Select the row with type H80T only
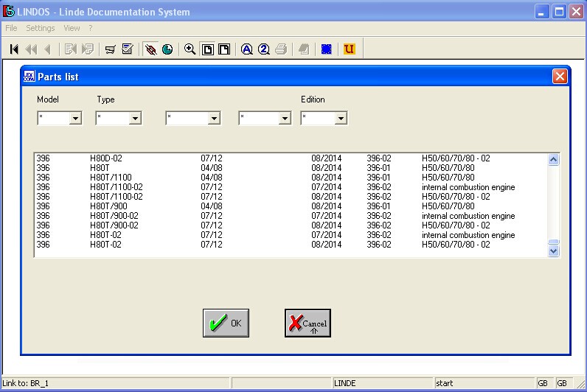This screenshot has width=587, height=392. 291,168
